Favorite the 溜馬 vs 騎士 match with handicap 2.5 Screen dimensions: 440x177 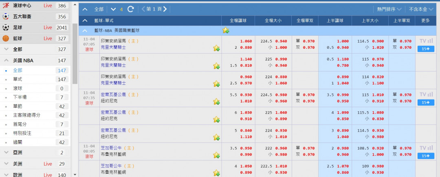click(x=216, y=84)
